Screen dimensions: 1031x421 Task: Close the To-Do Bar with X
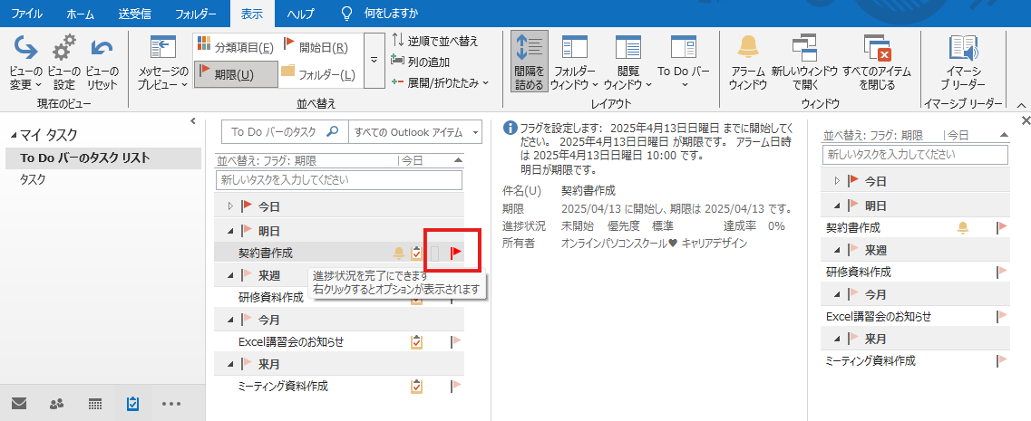tap(1026, 120)
